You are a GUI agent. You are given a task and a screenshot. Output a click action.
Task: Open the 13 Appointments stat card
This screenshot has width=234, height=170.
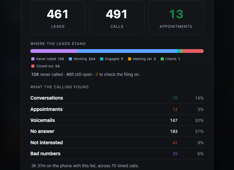176,17
